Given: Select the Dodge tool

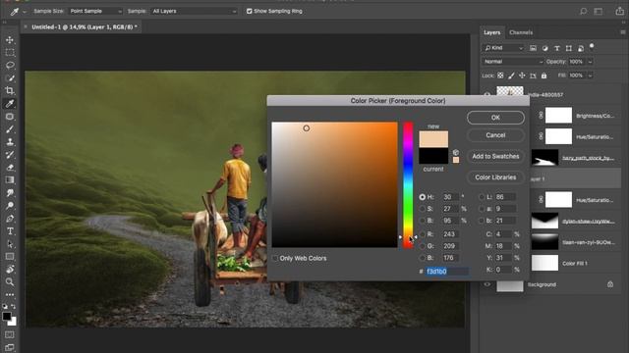Looking at the screenshot, I should (10, 206).
